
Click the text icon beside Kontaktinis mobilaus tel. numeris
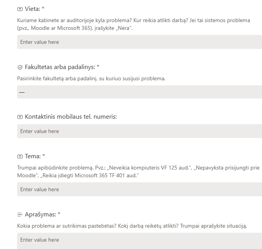click(20, 117)
